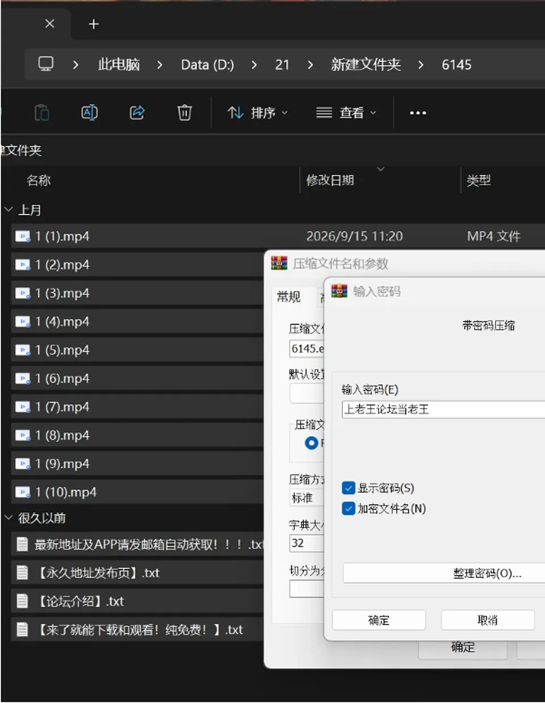Switch to the 常规 tab
Screen dimensions: 545x703
click(288, 296)
